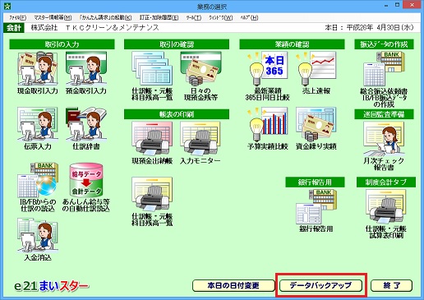Click the 制度会計タブ header
This screenshot has height=300, width=424.
point(386,182)
